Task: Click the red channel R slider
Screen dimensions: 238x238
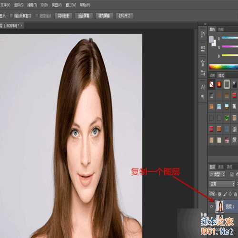Action: [229, 38]
